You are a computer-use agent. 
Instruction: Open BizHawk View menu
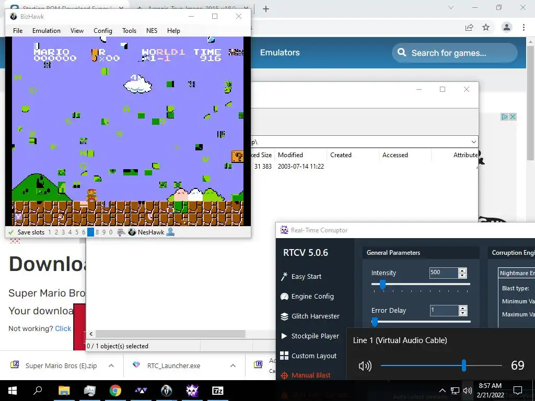(x=77, y=31)
